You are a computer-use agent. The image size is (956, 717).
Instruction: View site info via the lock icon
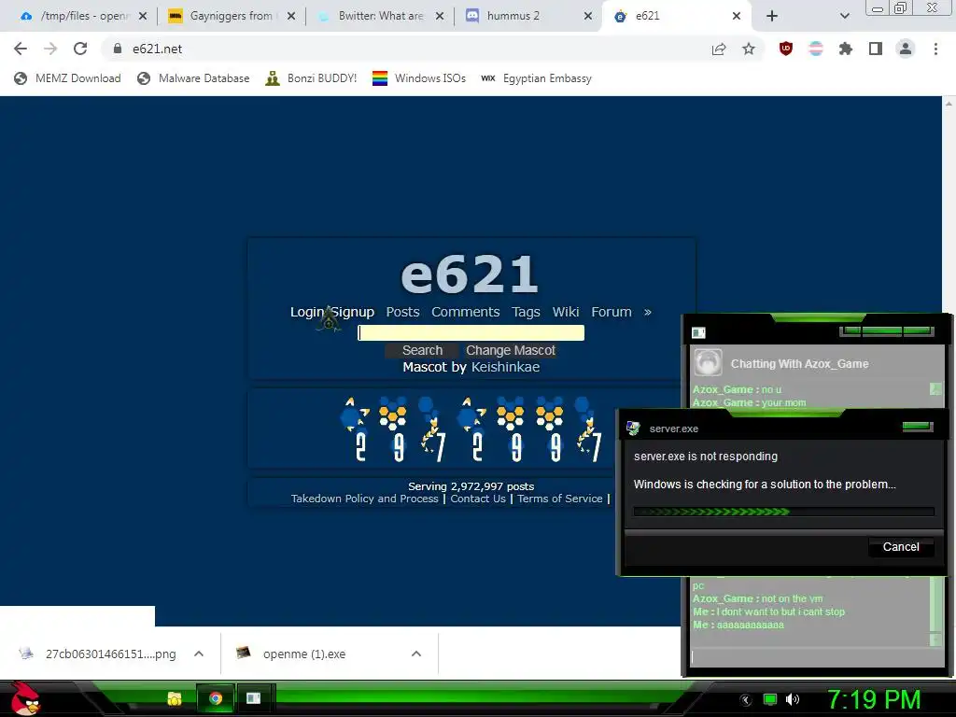point(117,49)
